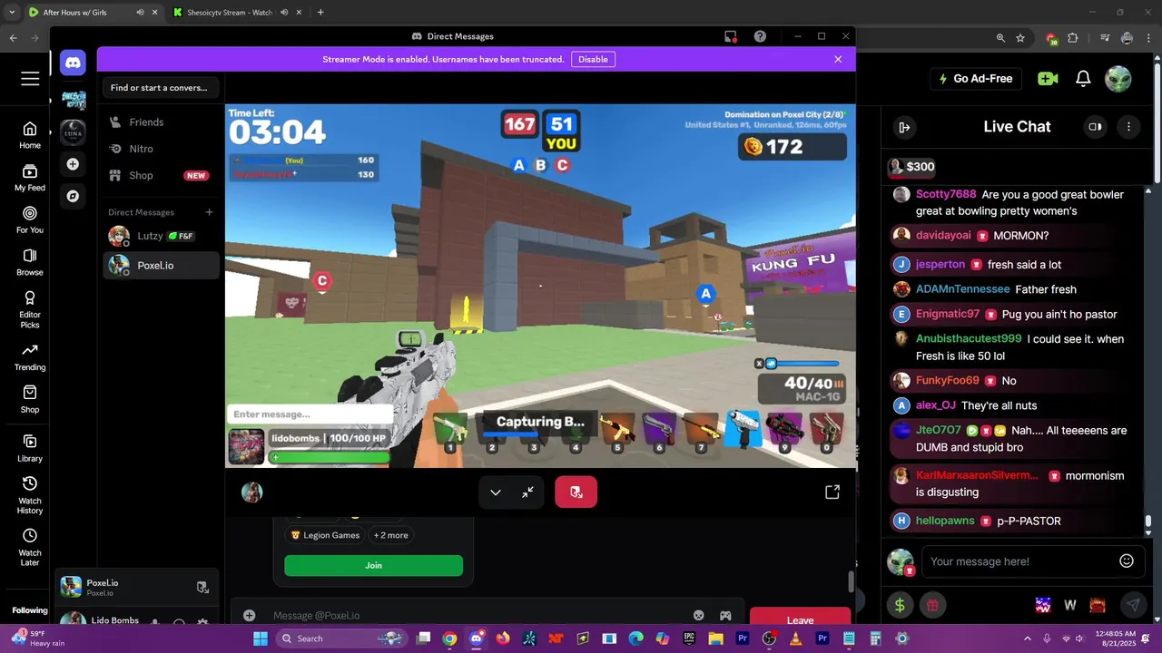Go to Home in site sidebar
This screenshot has height=653, width=1162.
tap(30, 135)
